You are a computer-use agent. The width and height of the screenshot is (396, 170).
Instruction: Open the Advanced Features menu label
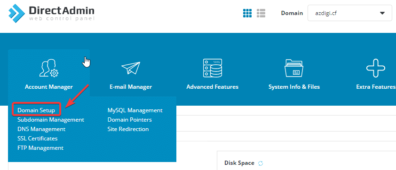tap(213, 87)
